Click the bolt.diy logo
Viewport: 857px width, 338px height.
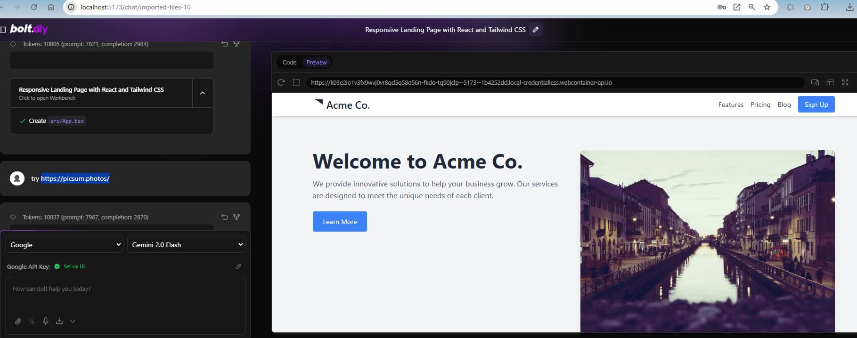click(29, 29)
